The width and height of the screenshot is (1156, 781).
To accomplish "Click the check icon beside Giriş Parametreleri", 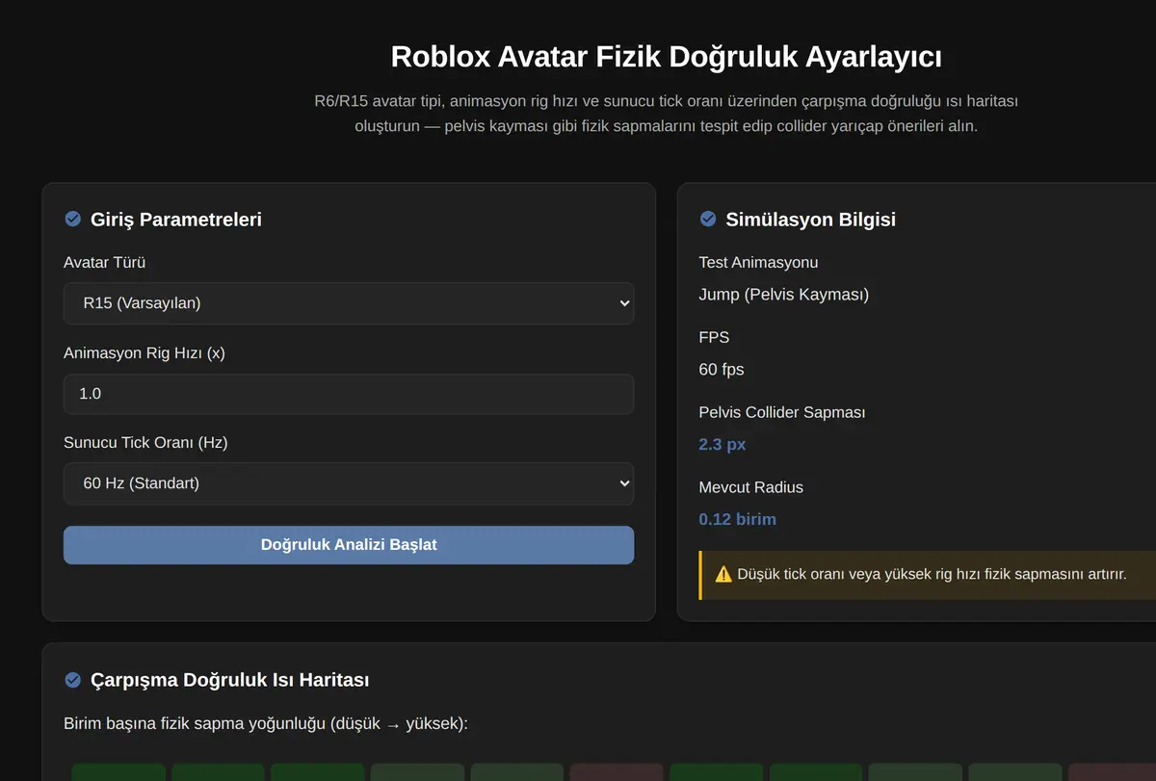I will point(72,220).
